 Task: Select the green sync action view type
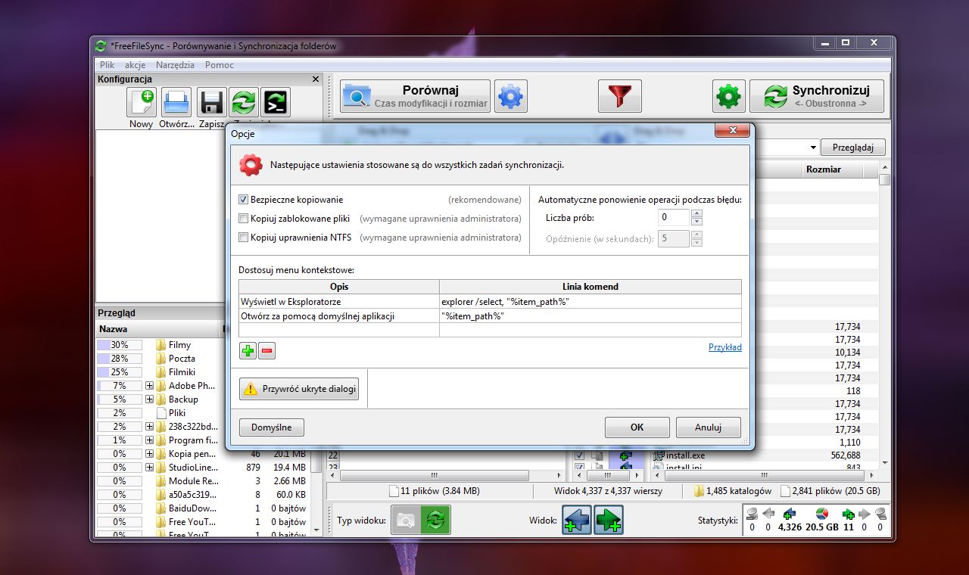436,520
